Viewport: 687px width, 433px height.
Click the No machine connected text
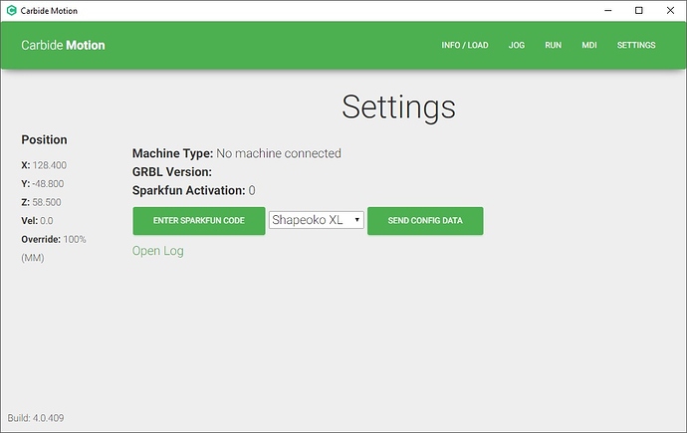click(x=279, y=153)
